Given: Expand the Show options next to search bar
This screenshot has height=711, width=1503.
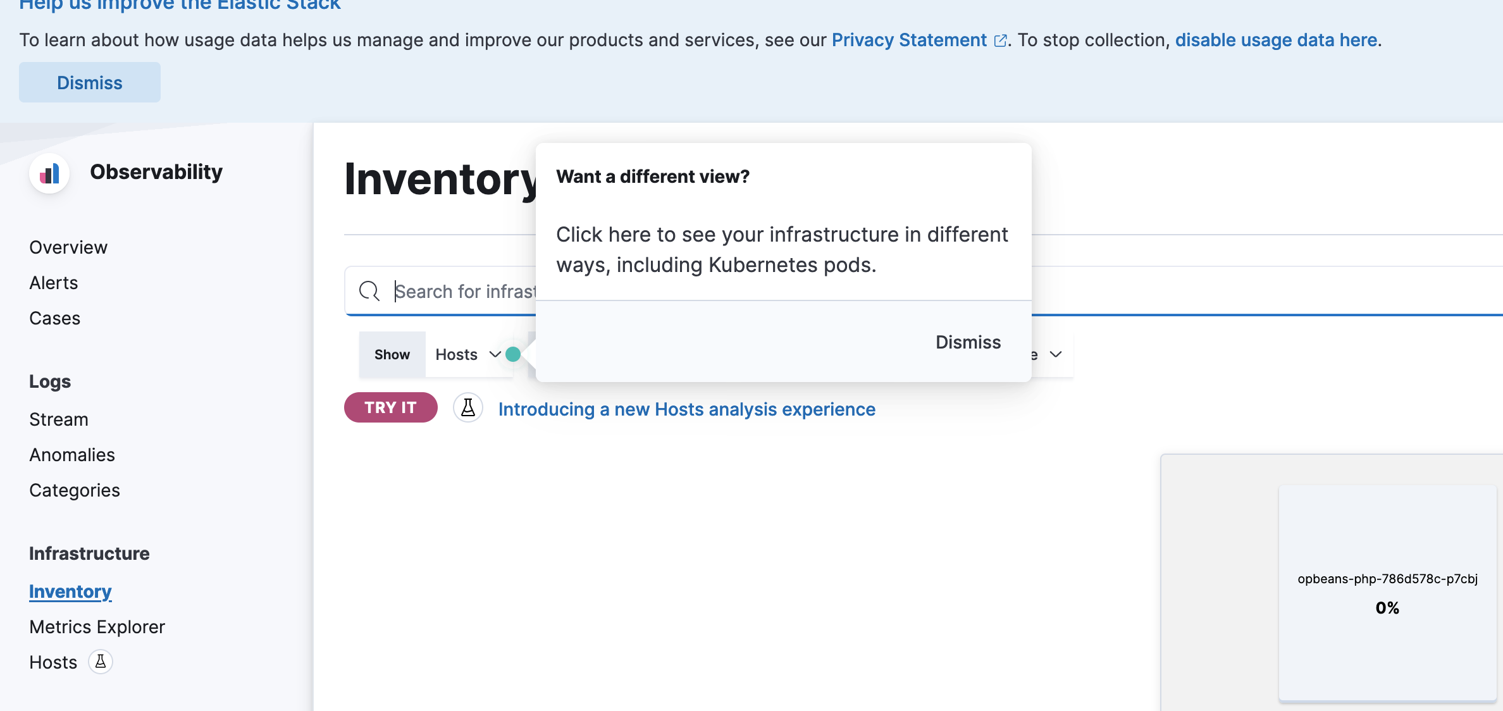Looking at the screenshot, I should (x=392, y=354).
